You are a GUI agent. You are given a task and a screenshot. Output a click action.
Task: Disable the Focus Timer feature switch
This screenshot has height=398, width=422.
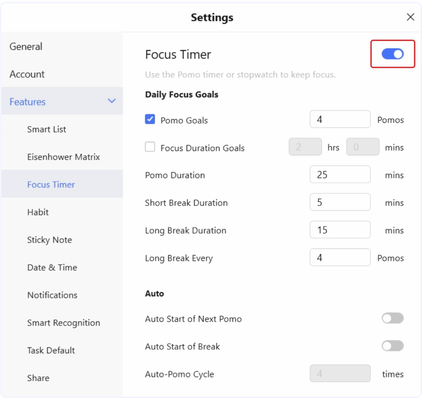(x=392, y=54)
